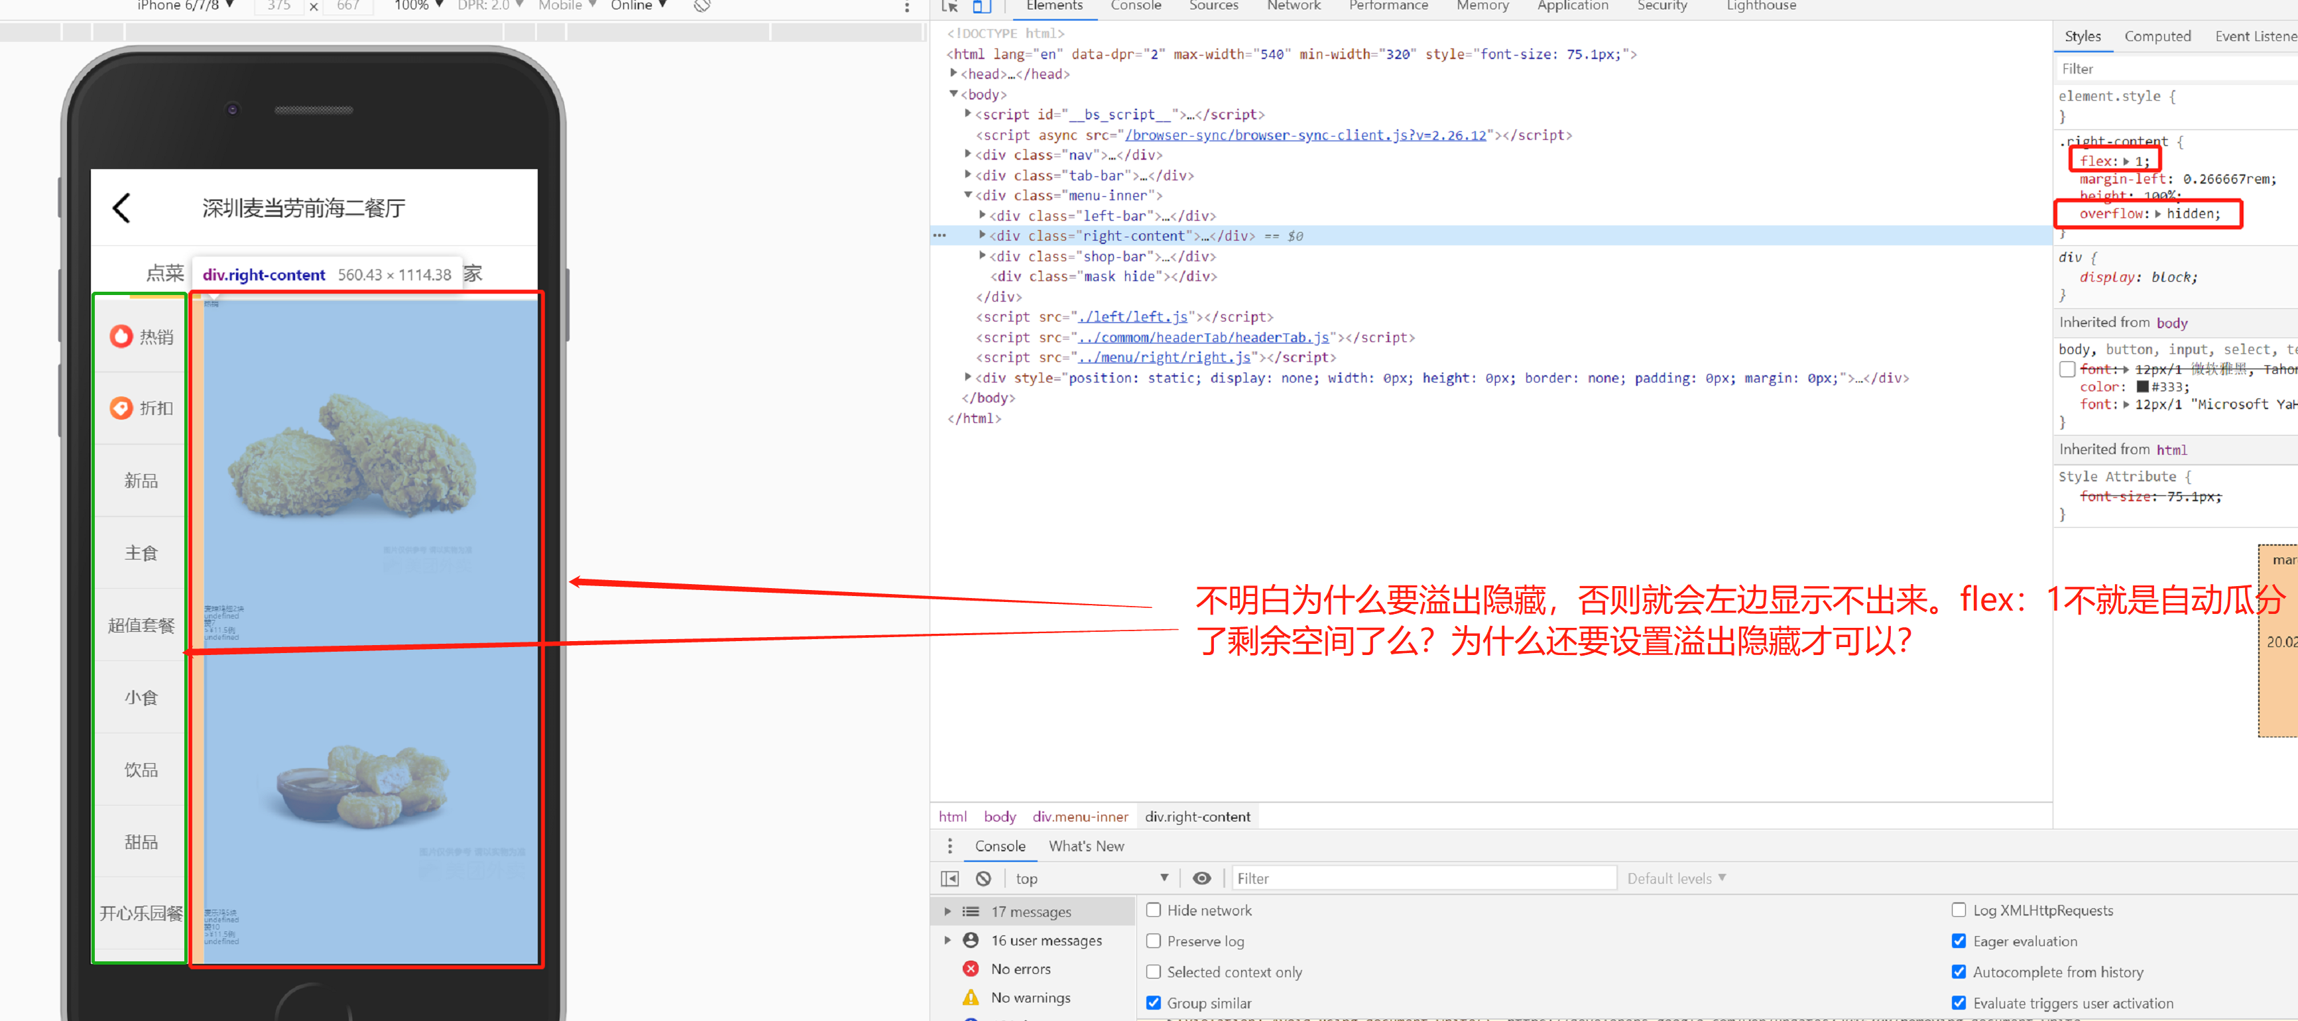Open the Online throttling dropdown
This screenshot has height=1021, width=2298.
point(638,5)
